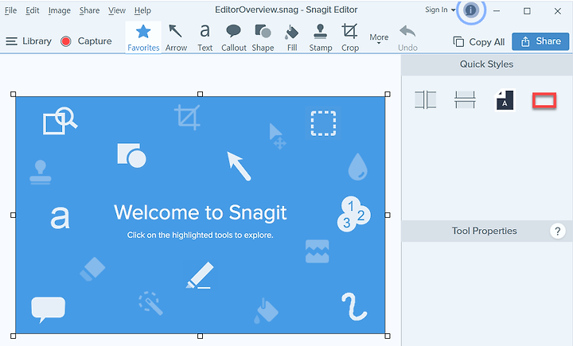
Task: Click the torn edge cut-out icon
Action: (318, 251)
